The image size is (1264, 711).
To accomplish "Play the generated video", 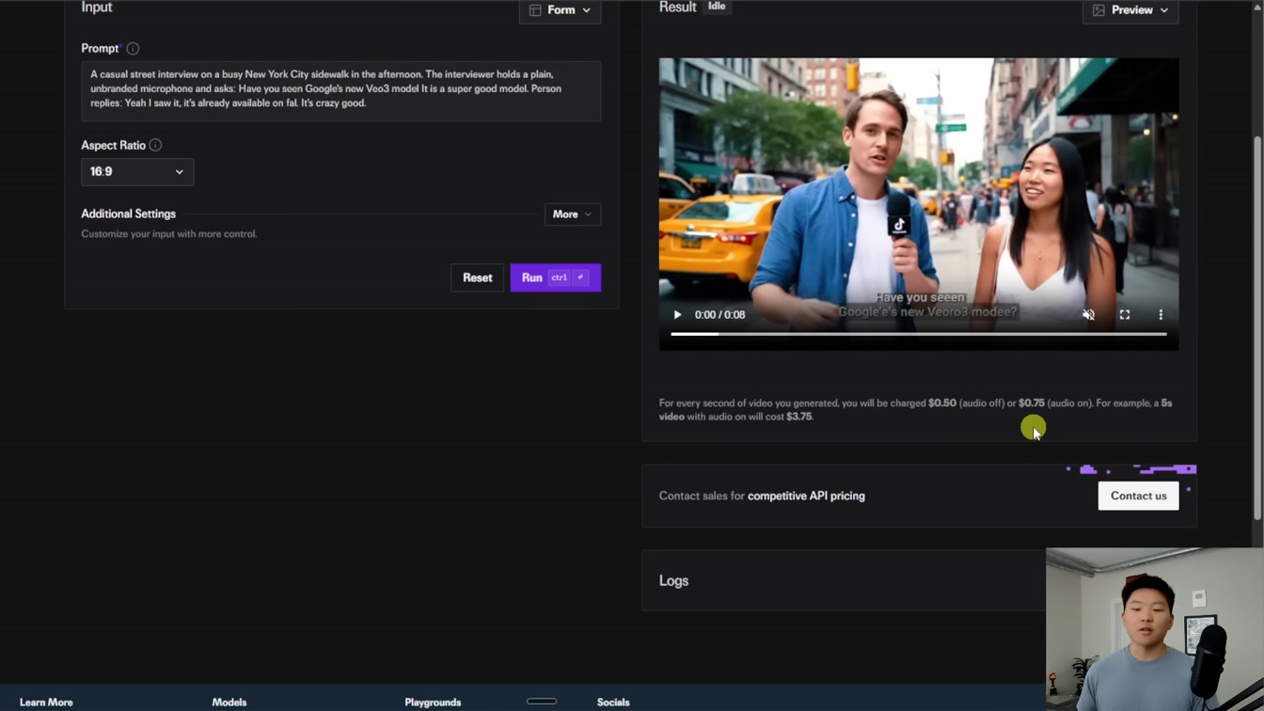I will point(677,315).
